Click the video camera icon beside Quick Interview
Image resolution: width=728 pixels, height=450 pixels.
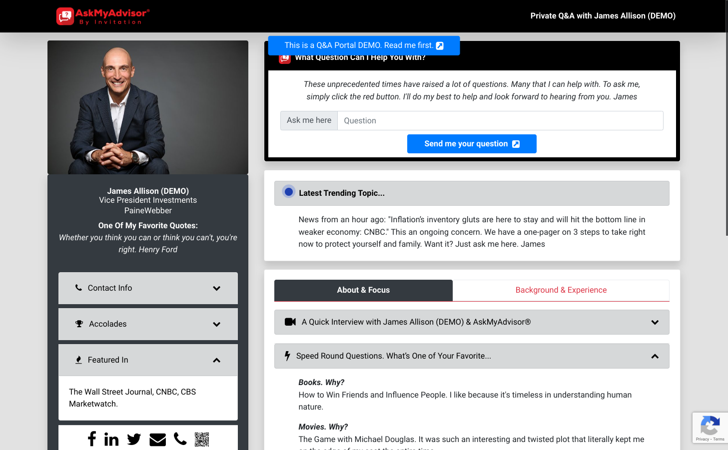pyautogui.click(x=290, y=322)
